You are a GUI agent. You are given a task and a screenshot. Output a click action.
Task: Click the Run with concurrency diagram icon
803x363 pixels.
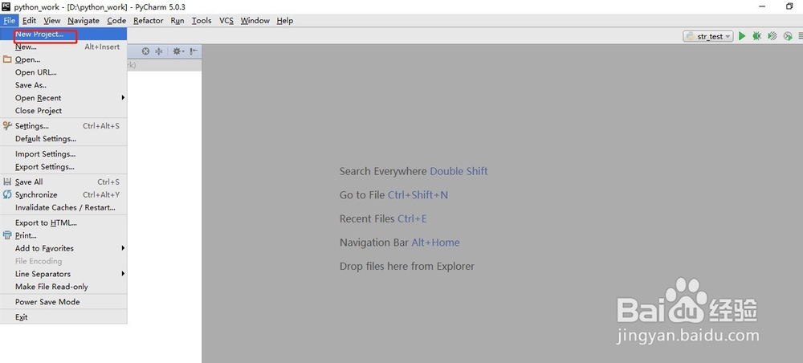pyautogui.click(x=788, y=36)
